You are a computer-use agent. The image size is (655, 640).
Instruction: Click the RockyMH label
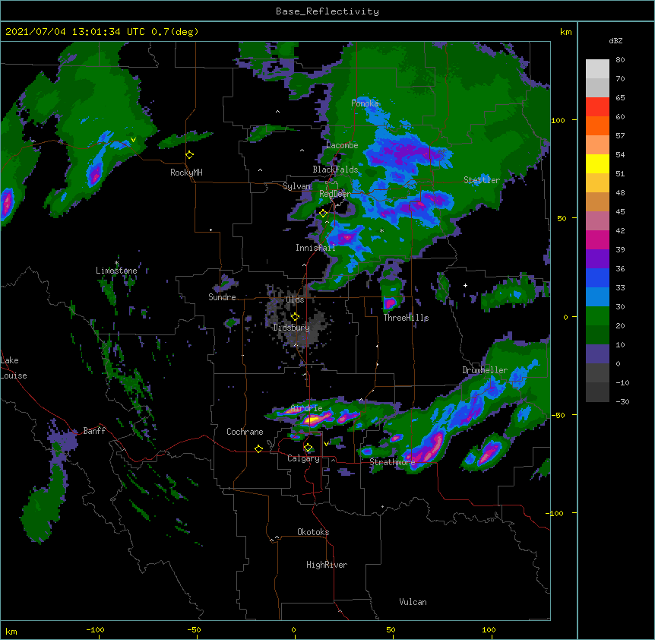pyautogui.click(x=186, y=173)
